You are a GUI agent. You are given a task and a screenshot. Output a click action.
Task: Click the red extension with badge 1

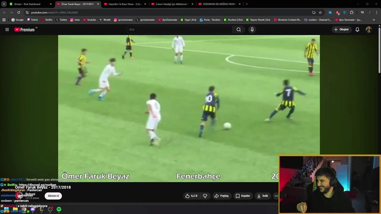pos(338,12)
